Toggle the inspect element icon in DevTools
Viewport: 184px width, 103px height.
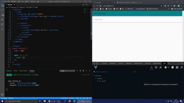[x=94, y=64]
